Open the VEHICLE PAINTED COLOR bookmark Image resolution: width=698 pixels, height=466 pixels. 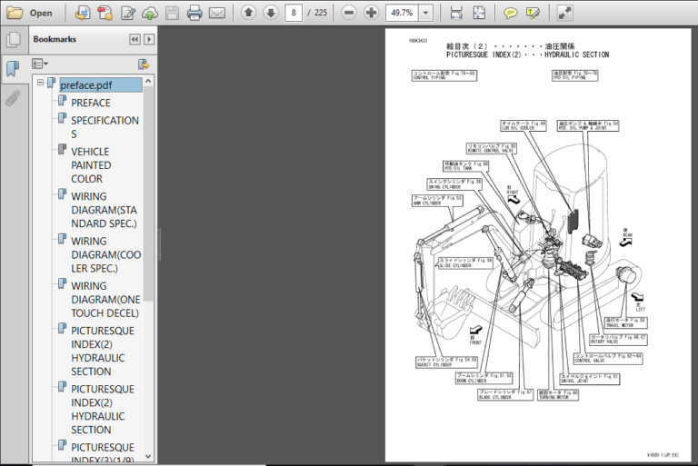tap(91, 165)
